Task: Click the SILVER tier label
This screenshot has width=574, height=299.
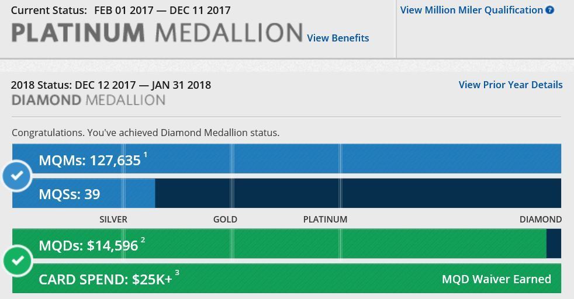Action: pyautogui.click(x=113, y=220)
